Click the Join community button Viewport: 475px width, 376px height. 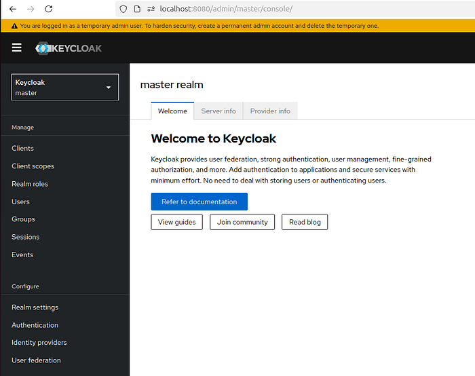[242, 222]
